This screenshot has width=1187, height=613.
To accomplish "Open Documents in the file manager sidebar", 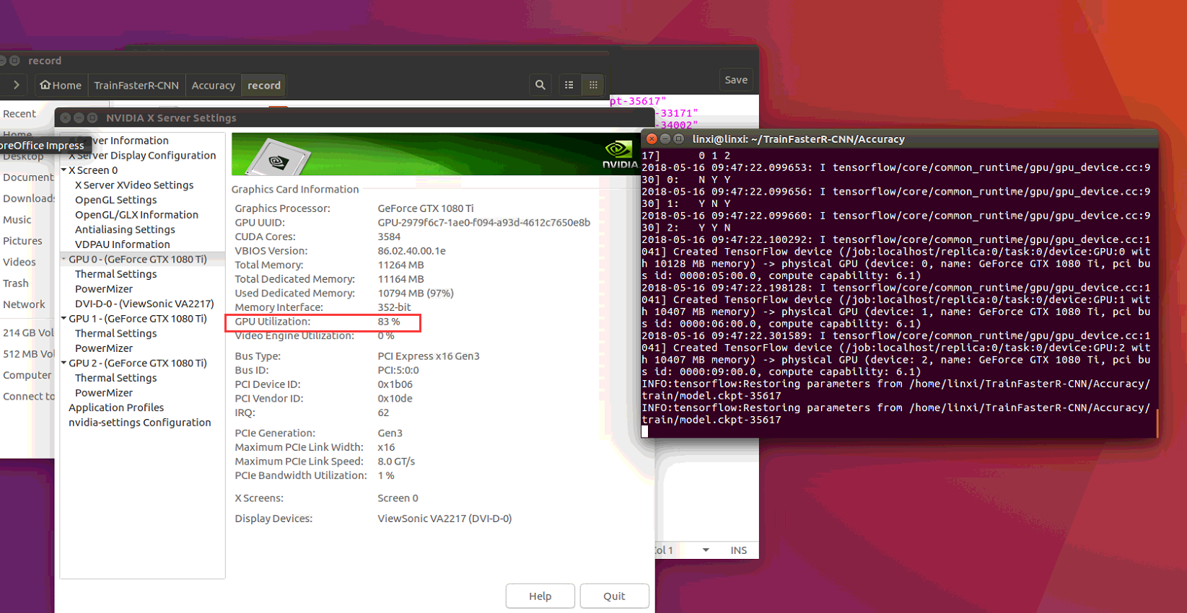I will [28, 177].
